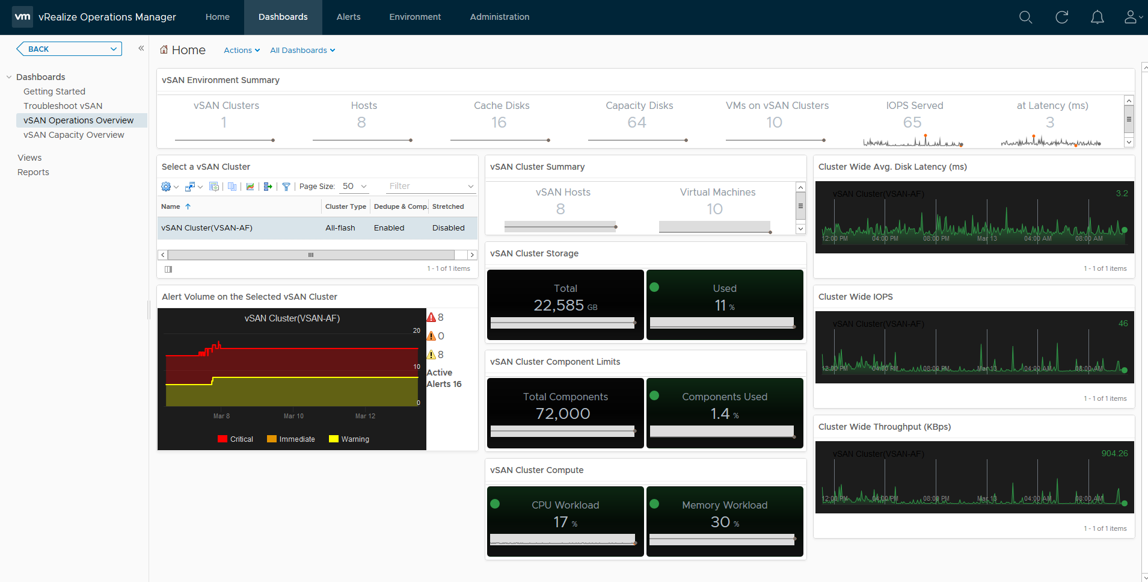
Task: Expand the Filter field dropdown arrow
Action: 471,187
